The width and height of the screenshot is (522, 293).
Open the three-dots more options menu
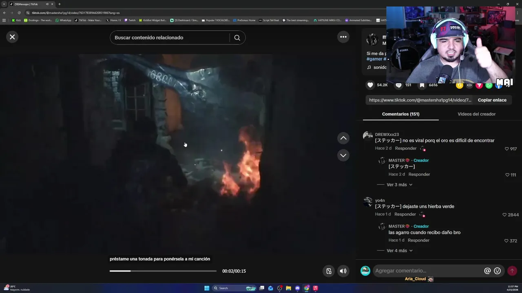pos(343,37)
